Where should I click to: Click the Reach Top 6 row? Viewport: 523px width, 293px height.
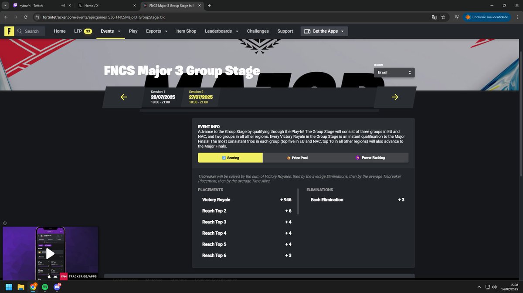click(x=247, y=255)
